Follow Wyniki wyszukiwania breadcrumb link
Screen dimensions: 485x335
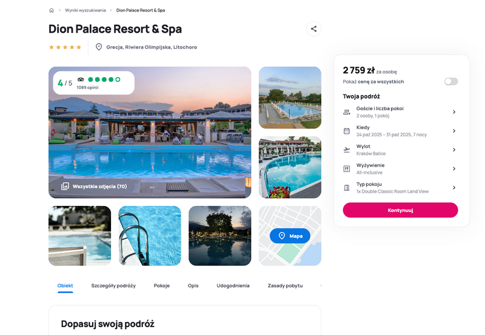point(85,10)
